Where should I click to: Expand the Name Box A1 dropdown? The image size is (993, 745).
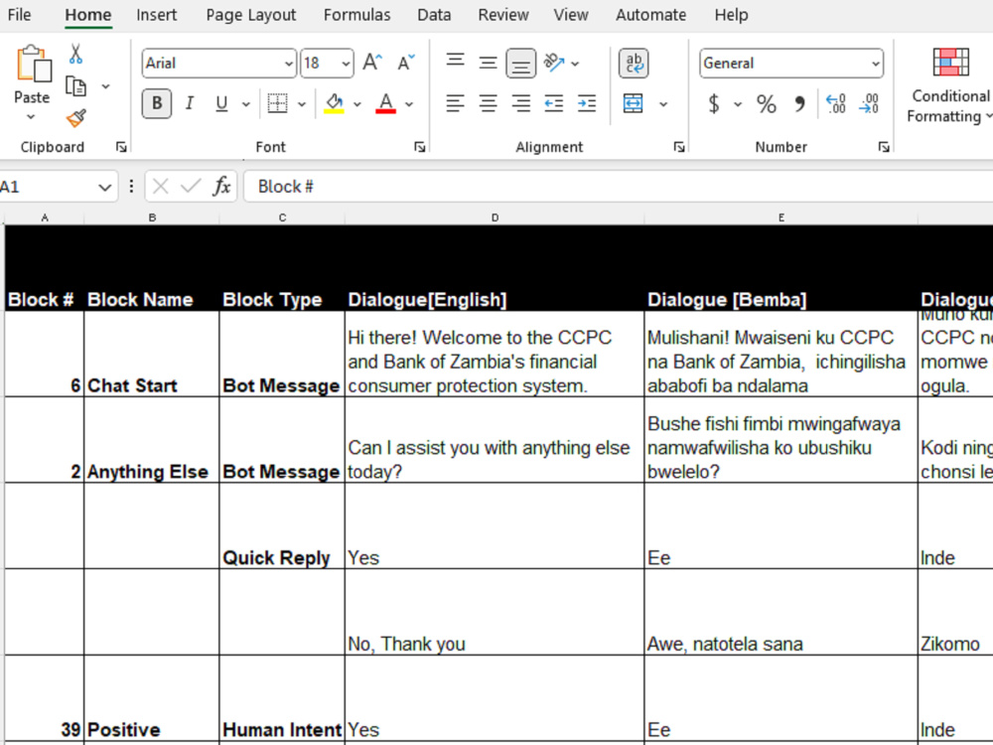[104, 187]
